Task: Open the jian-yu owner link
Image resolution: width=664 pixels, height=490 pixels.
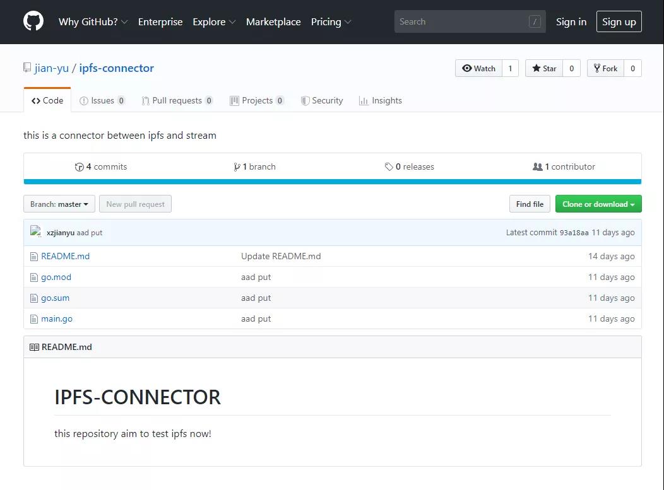Action: pyautogui.click(x=52, y=68)
